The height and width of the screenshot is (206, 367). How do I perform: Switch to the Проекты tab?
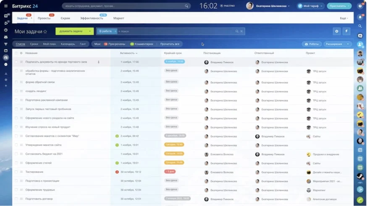(44, 18)
